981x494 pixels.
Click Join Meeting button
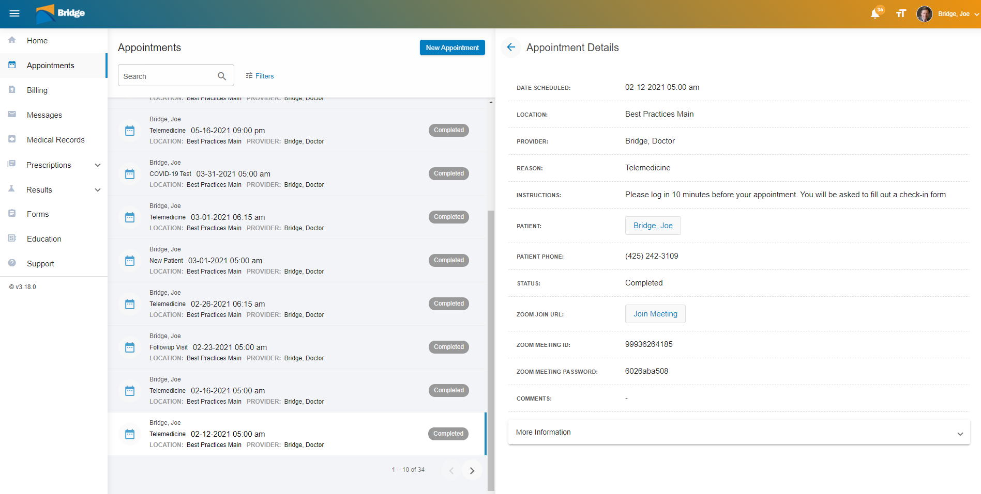(655, 314)
